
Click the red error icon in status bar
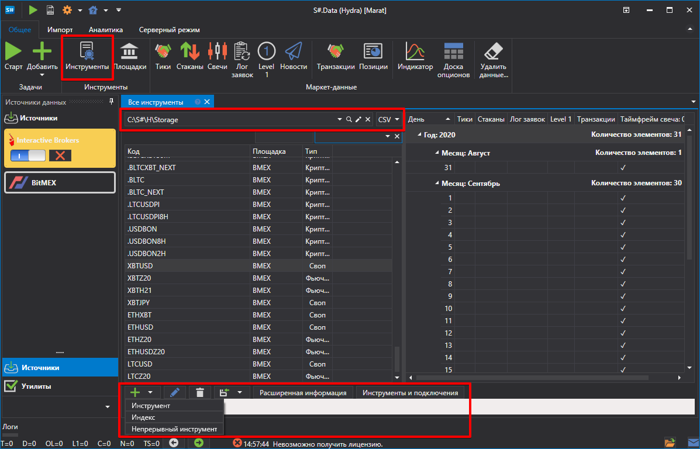[237, 444]
